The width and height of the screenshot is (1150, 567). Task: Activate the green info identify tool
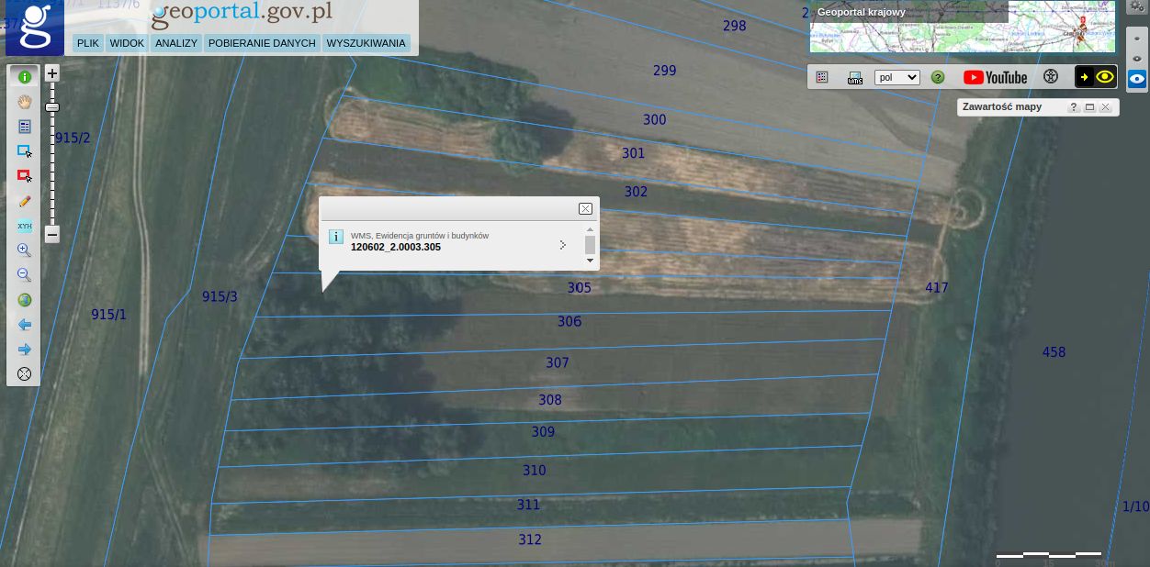(x=24, y=77)
